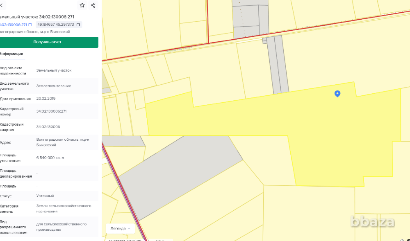Click the coordinates text field
The width and height of the screenshot is (410, 241).
pyautogui.click(x=56, y=25)
